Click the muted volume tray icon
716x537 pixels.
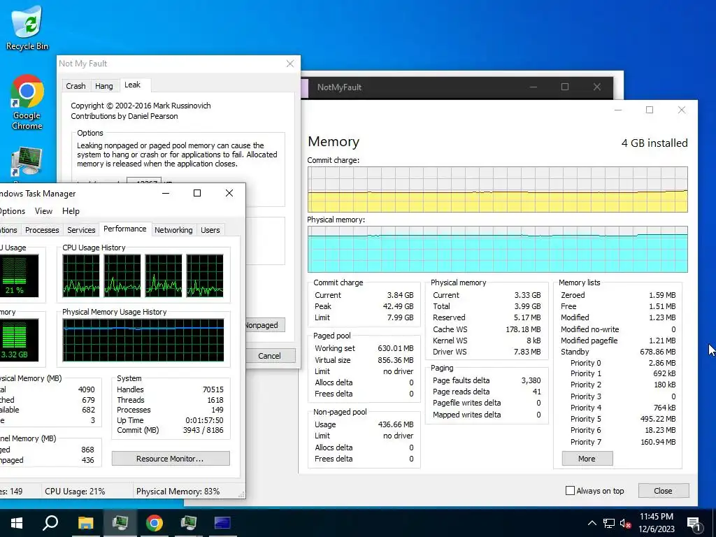(625, 523)
